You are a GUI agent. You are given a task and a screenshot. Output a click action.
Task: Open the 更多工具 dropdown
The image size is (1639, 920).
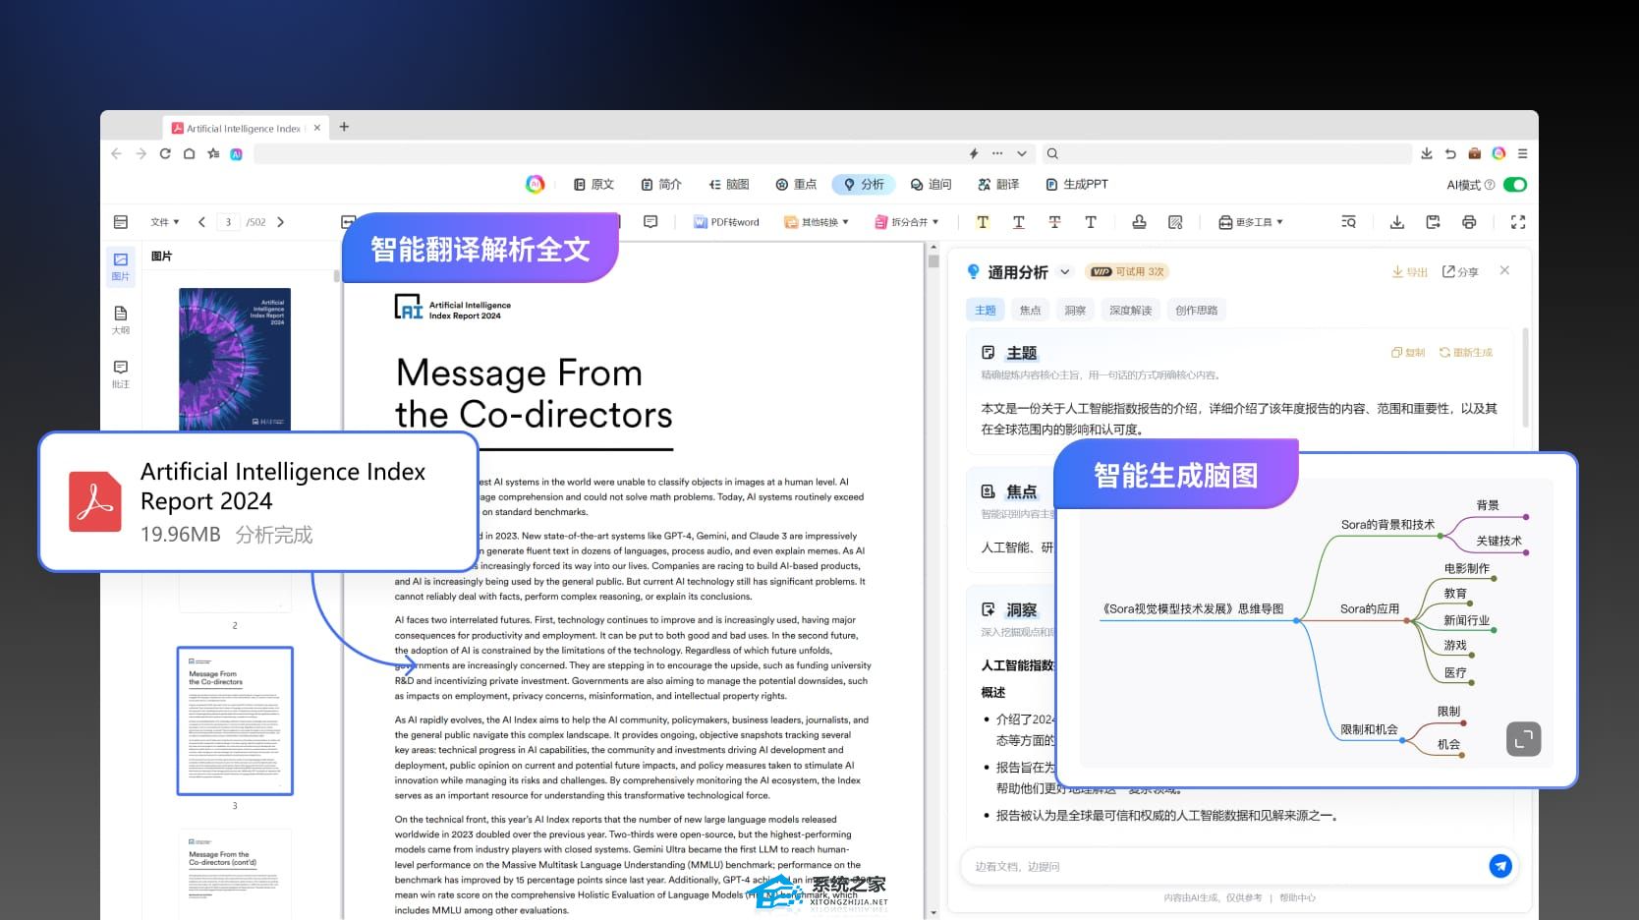1251,222
